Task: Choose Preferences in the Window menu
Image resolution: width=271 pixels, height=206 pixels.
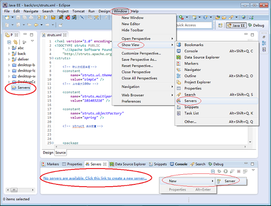Action: coord(143,101)
